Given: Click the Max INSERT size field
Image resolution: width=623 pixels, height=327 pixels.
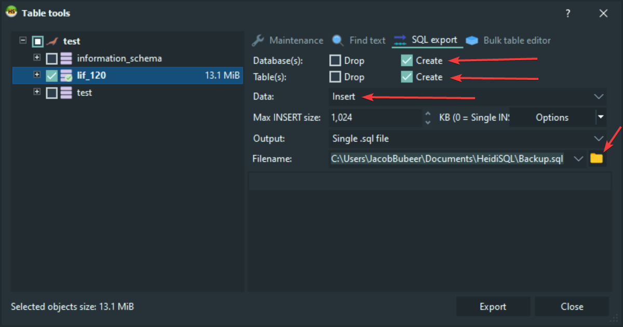Looking at the screenshot, I should point(374,117).
